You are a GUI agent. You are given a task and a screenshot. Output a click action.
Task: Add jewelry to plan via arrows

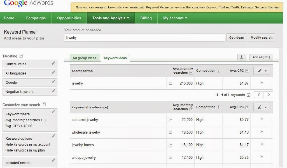coord(262,83)
